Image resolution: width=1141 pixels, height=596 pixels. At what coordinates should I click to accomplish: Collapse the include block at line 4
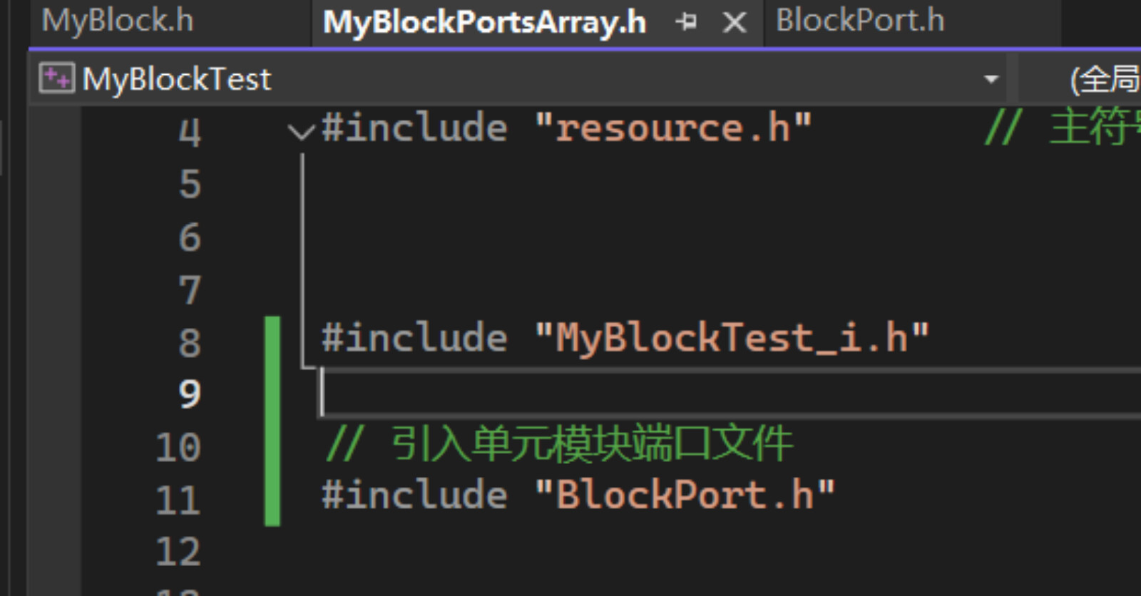tap(301, 131)
